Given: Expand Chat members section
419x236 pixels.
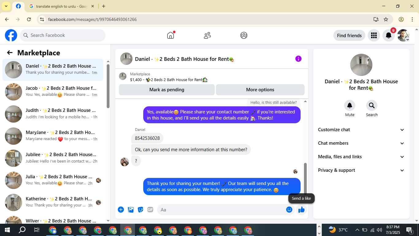Looking at the screenshot, I should [x=361, y=143].
